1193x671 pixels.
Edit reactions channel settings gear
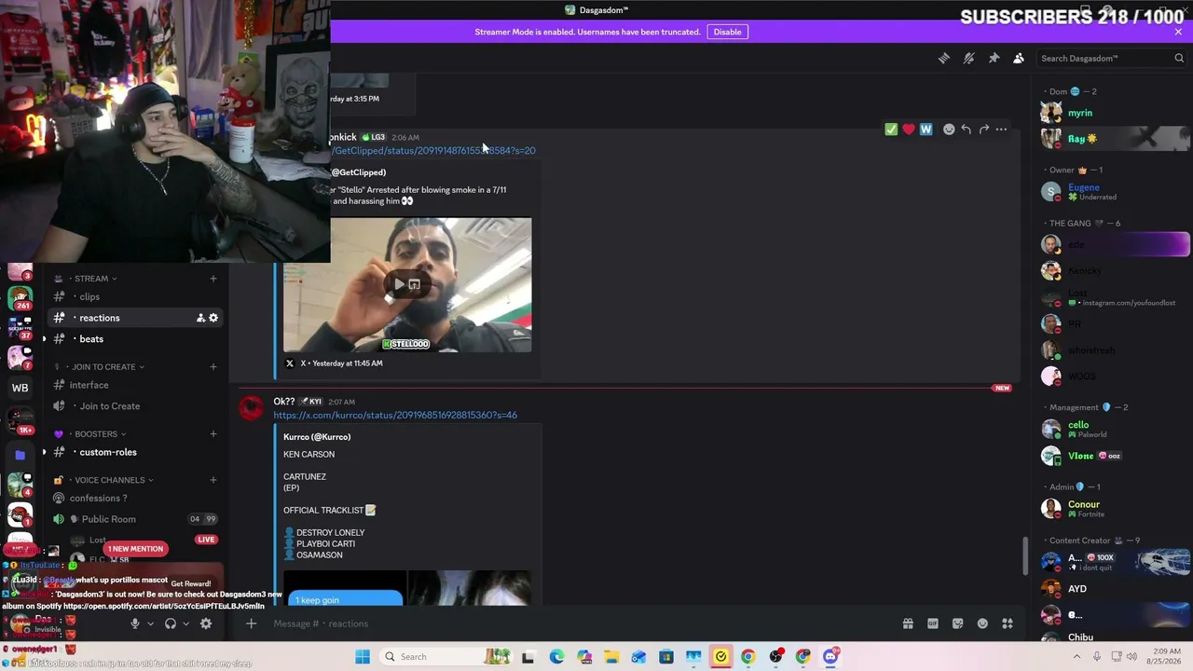coord(213,318)
